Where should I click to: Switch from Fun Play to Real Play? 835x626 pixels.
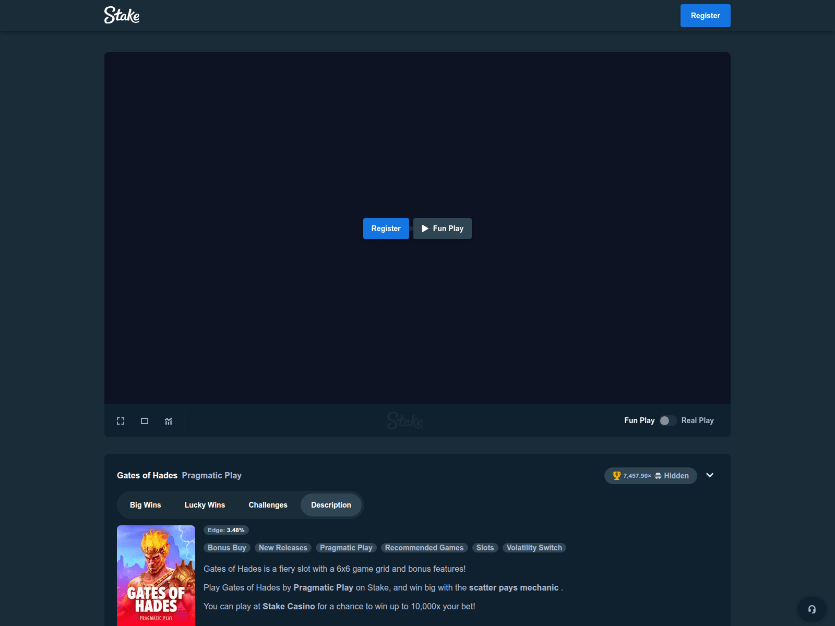click(667, 420)
